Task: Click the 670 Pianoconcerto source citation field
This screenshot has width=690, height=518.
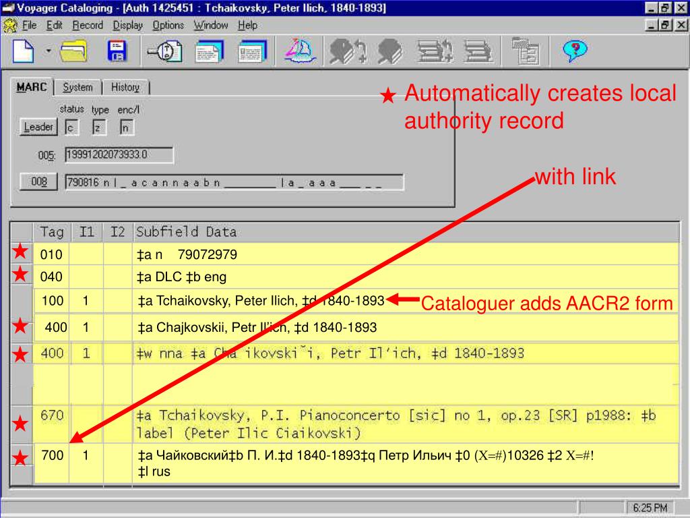Action: coord(405,424)
